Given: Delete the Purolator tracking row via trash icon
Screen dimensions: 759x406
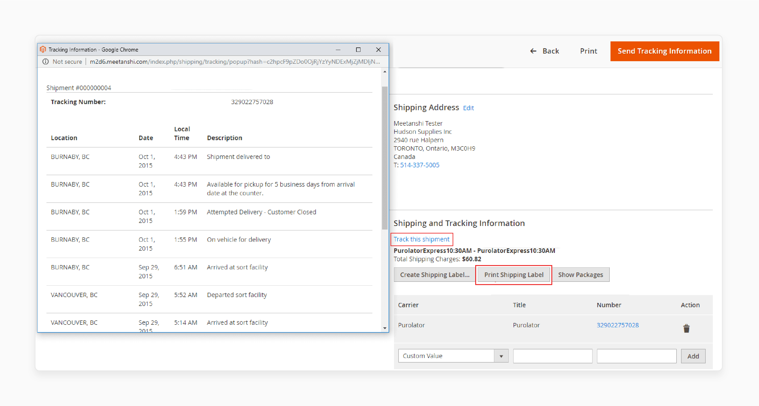Looking at the screenshot, I should pos(686,328).
